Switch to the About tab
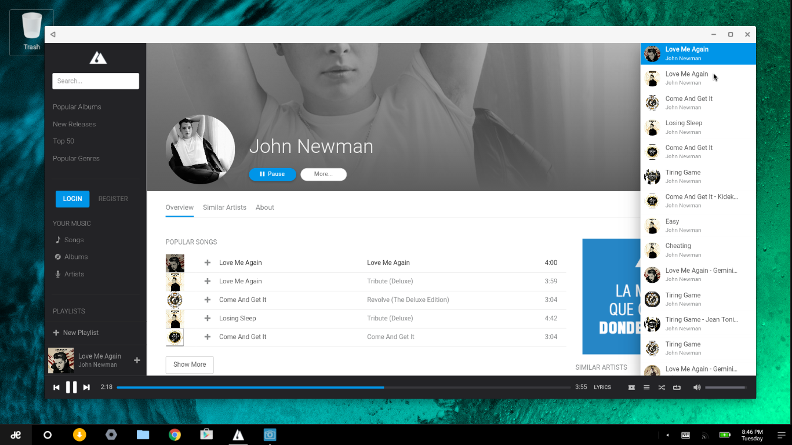The width and height of the screenshot is (792, 445). click(265, 207)
